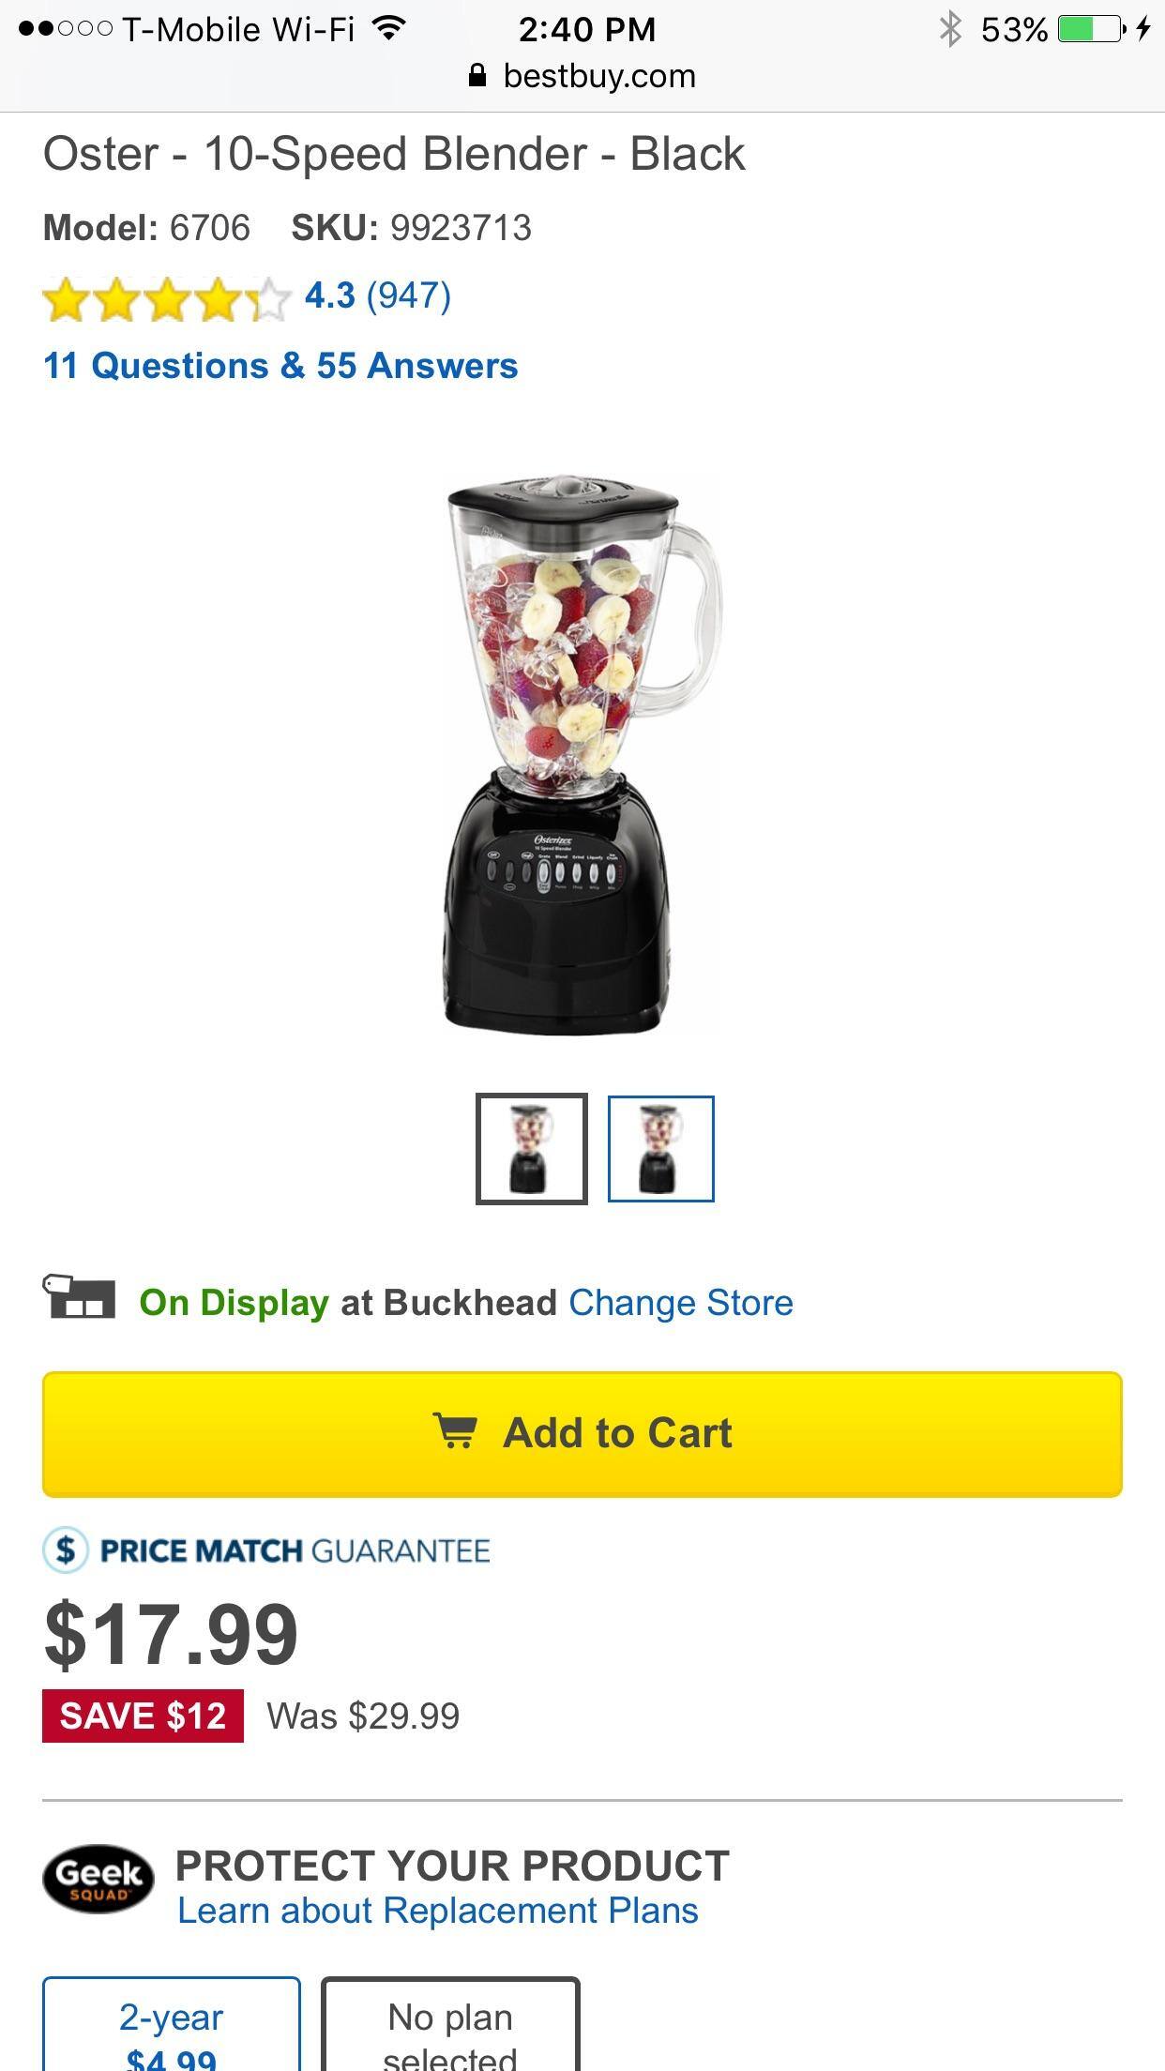This screenshot has height=2071, width=1165.
Task: Select the first blender thumbnail
Action: tap(532, 1149)
